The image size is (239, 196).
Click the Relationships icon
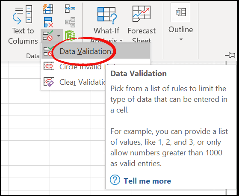pyautogui.click(x=70, y=22)
